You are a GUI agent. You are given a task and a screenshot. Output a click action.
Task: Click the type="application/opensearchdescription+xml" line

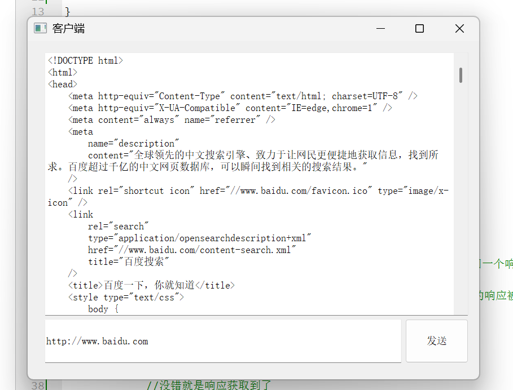click(x=200, y=238)
